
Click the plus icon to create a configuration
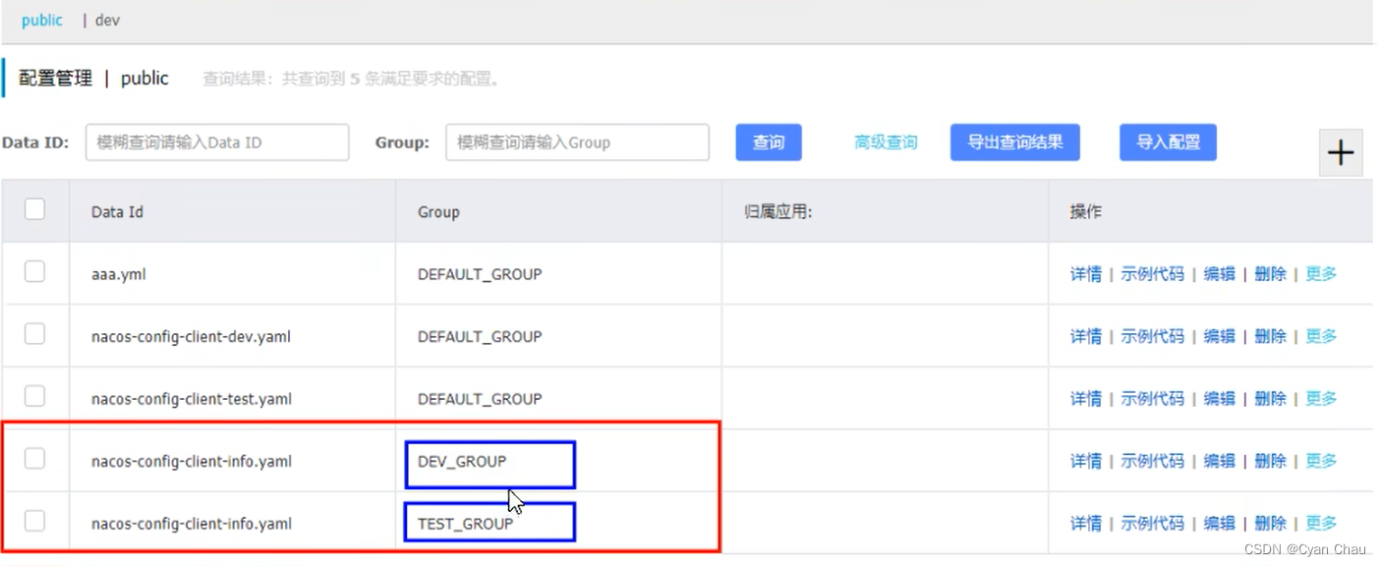point(1341,152)
